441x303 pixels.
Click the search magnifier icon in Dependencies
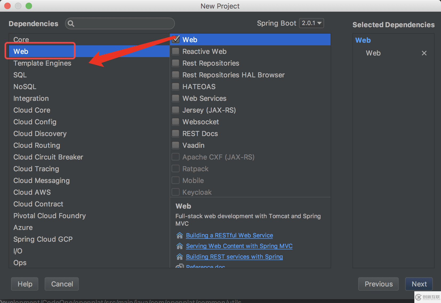tap(71, 23)
